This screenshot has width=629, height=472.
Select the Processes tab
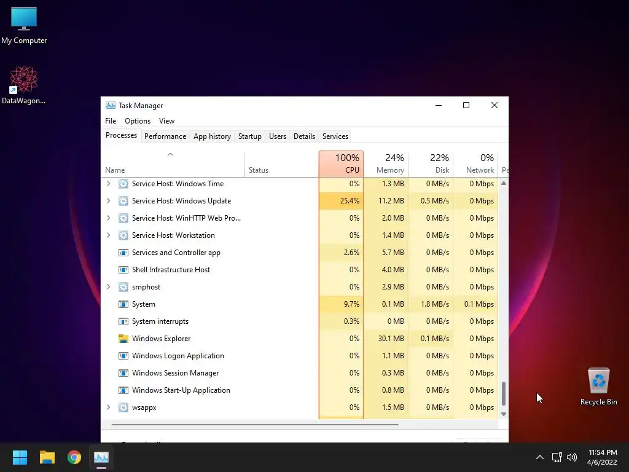point(121,136)
